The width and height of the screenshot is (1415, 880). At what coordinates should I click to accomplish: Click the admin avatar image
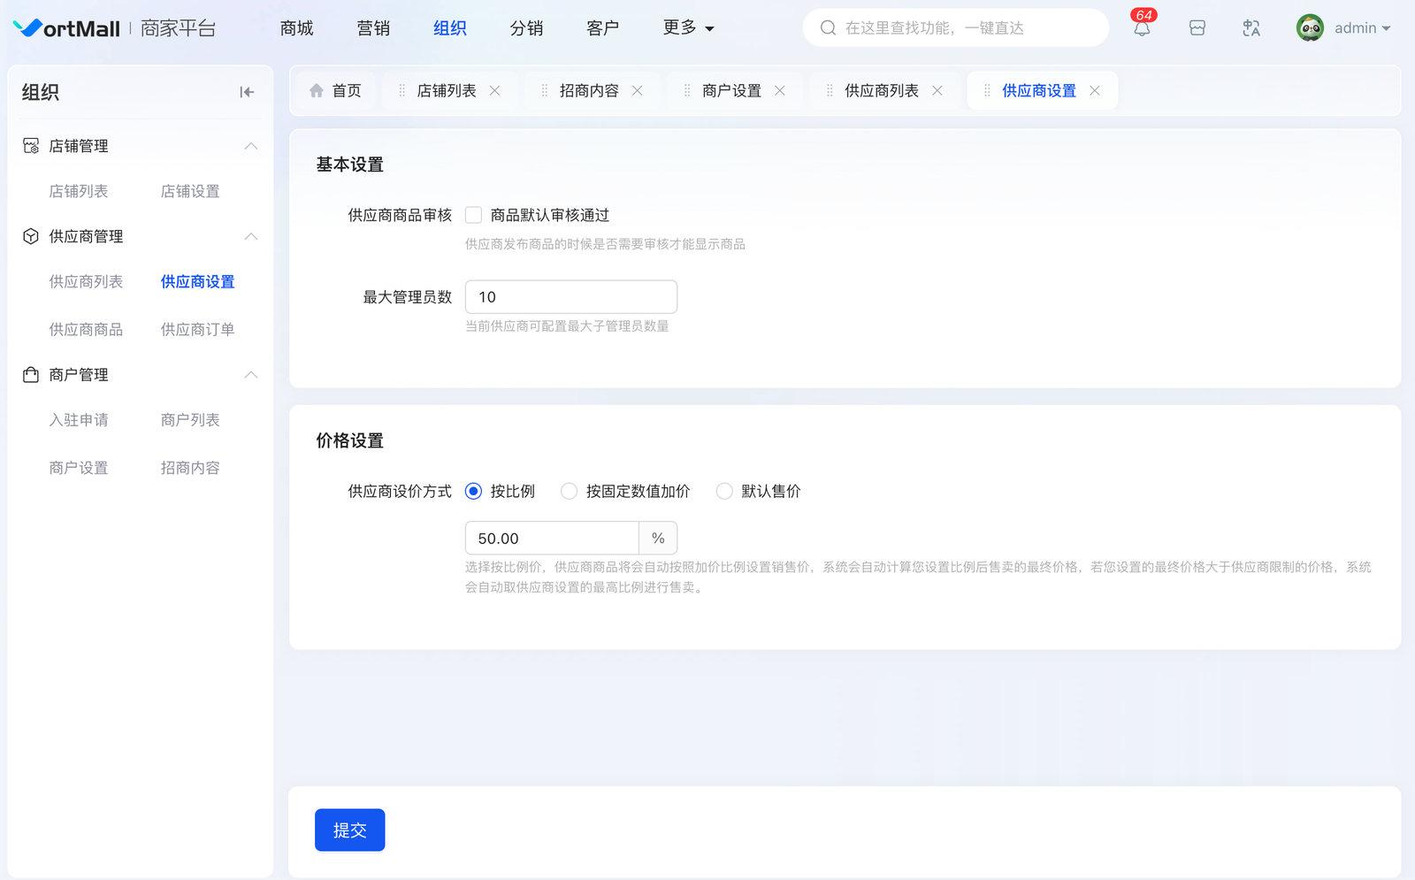point(1310,28)
